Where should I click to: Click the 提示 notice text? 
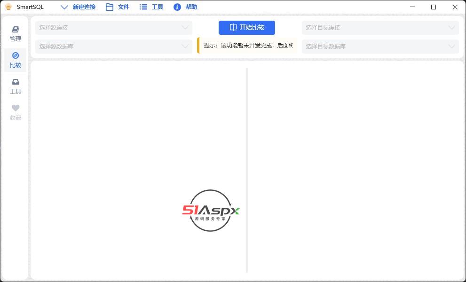[x=247, y=46]
